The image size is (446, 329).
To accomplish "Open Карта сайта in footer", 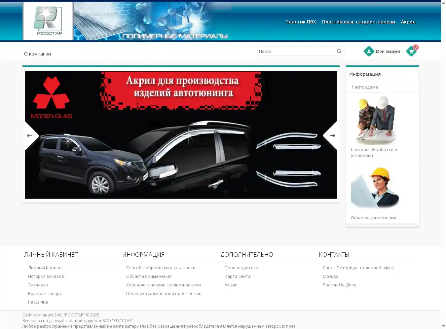I will (x=238, y=276).
